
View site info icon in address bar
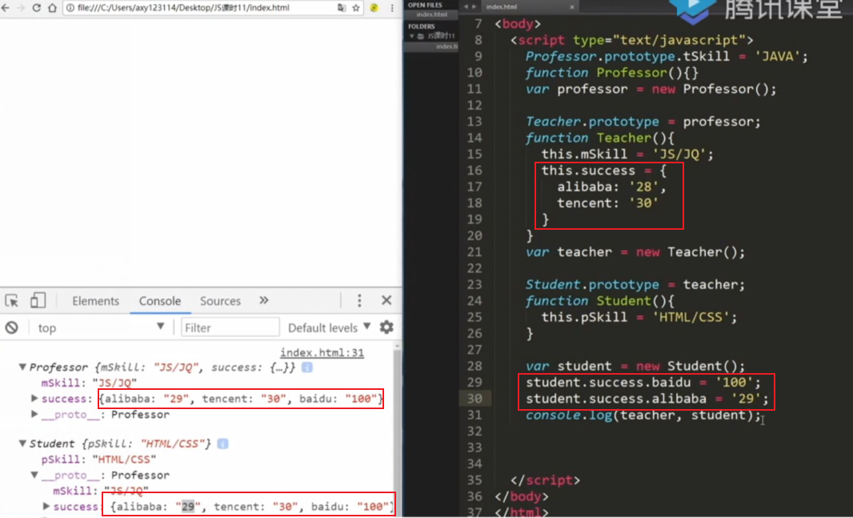70,8
